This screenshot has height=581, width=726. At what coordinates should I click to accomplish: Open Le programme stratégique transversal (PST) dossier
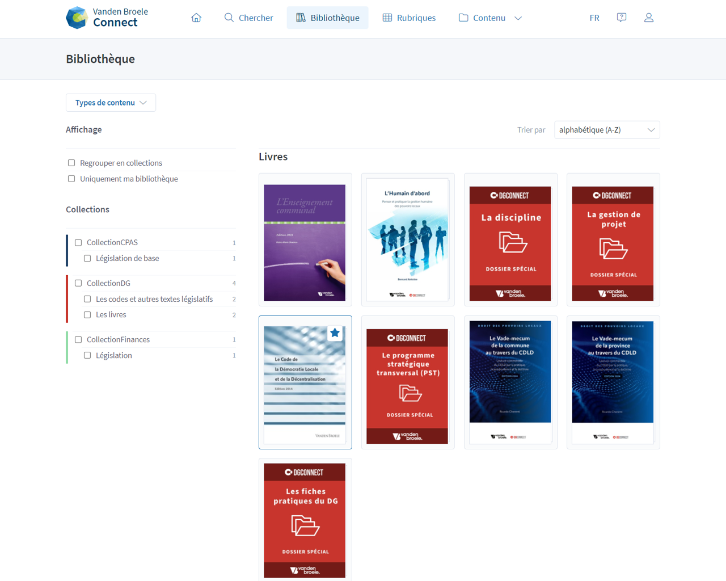408,382
